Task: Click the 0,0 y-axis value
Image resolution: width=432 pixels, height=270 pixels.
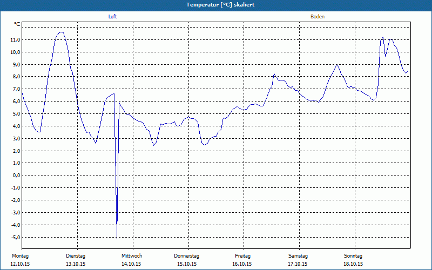Action: (17, 175)
